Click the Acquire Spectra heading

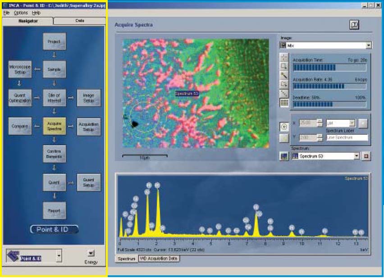[133, 25]
